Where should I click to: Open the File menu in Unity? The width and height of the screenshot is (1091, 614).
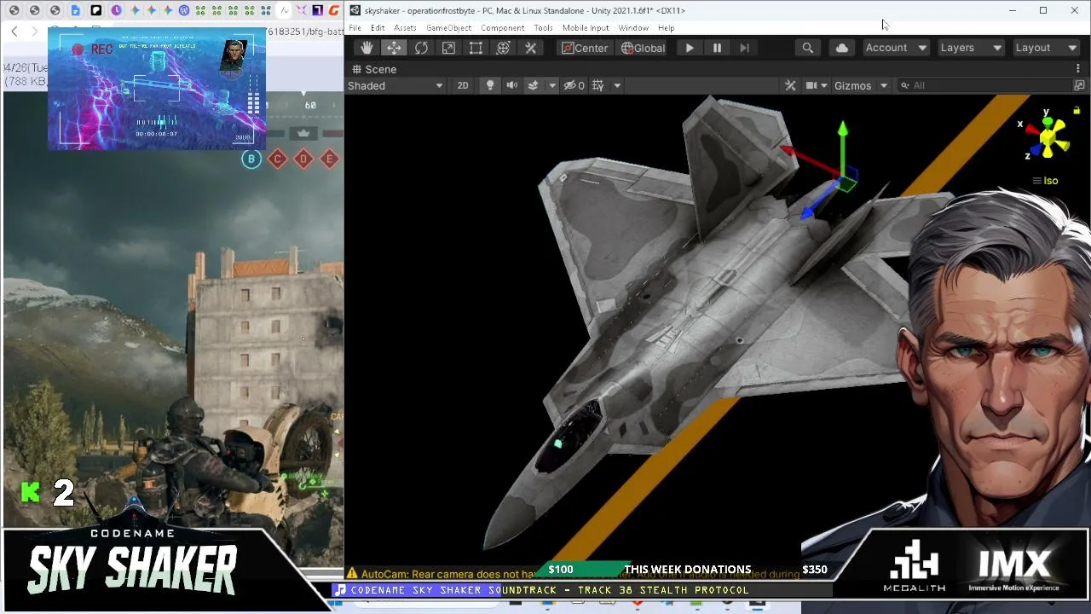[355, 28]
